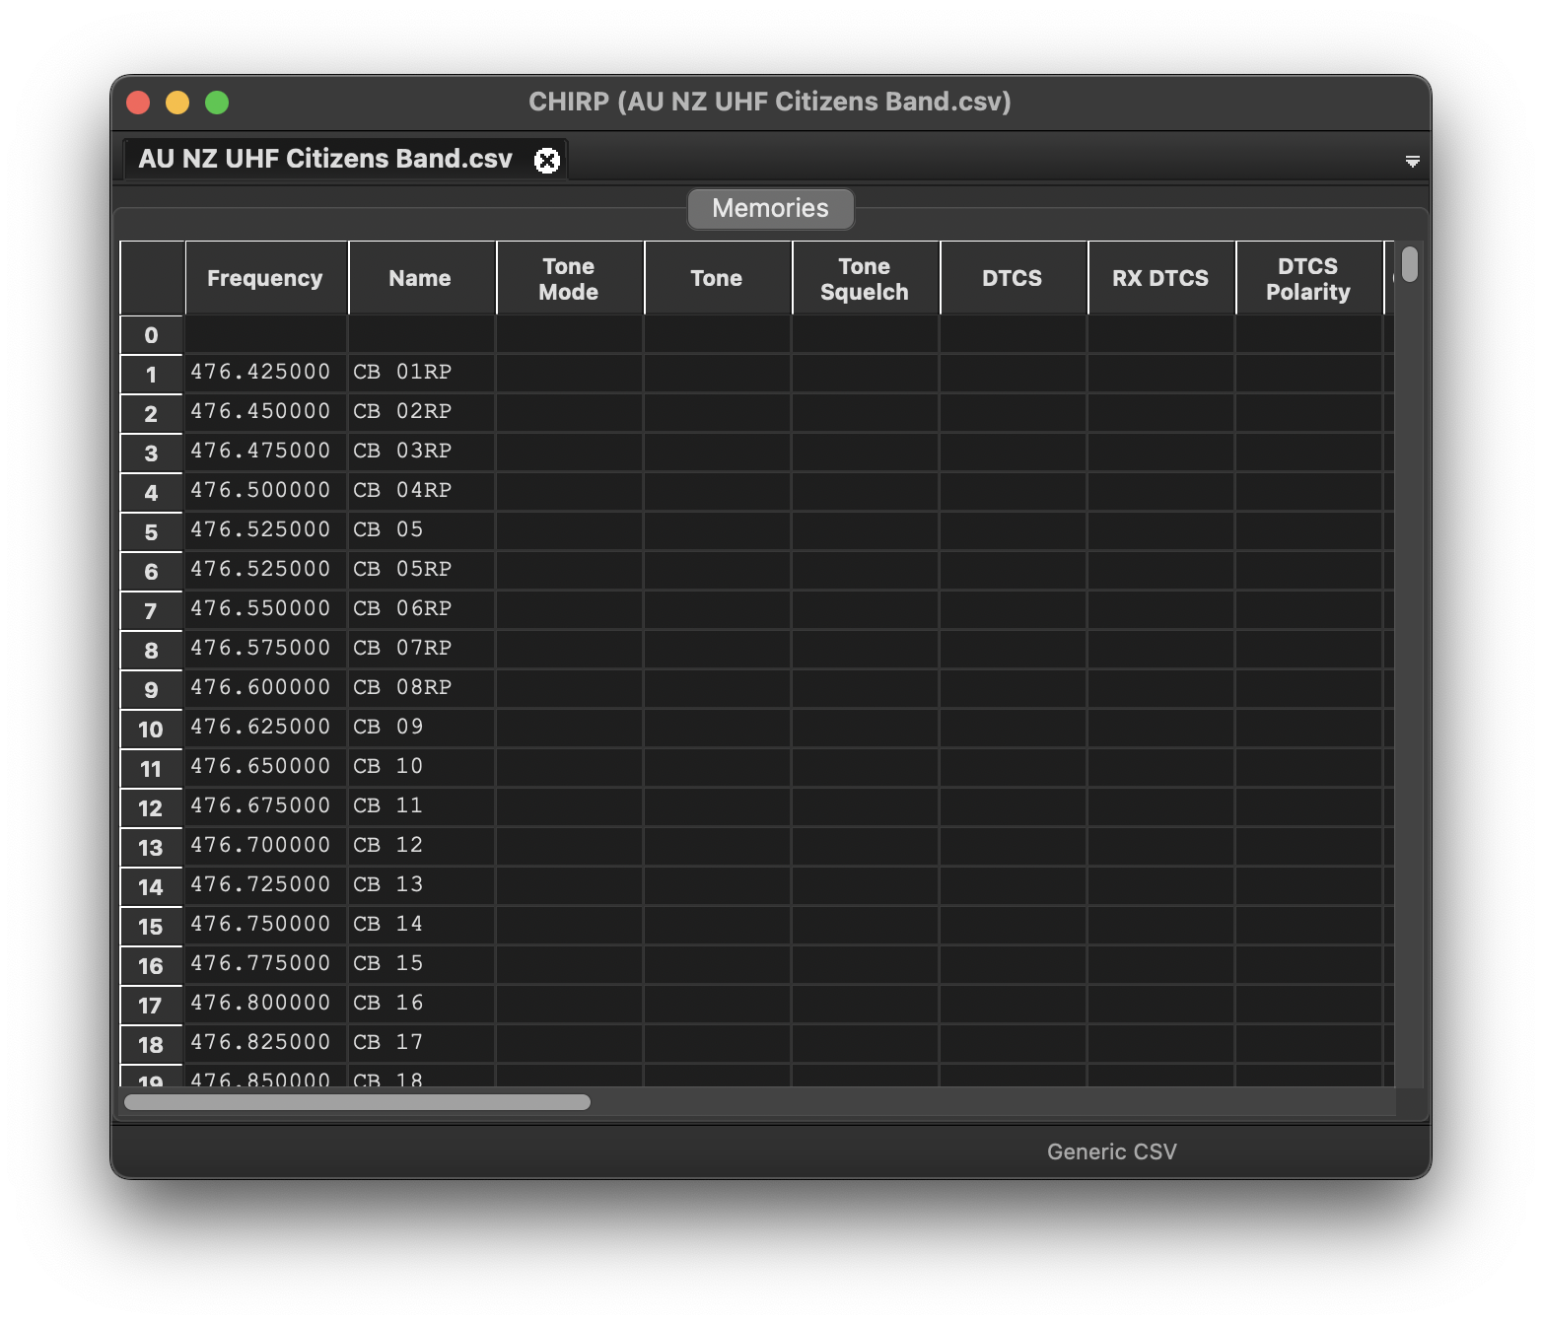Select name cell CB 06RP
Screen dimensions: 1542x1325
[422, 609]
